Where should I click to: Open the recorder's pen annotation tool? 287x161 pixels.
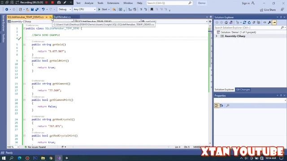(x=65, y=3)
